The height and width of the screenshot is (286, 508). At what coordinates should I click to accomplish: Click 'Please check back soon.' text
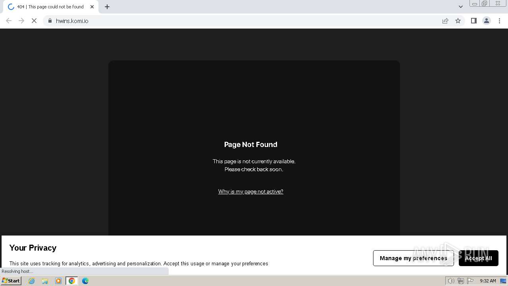(x=254, y=169)
